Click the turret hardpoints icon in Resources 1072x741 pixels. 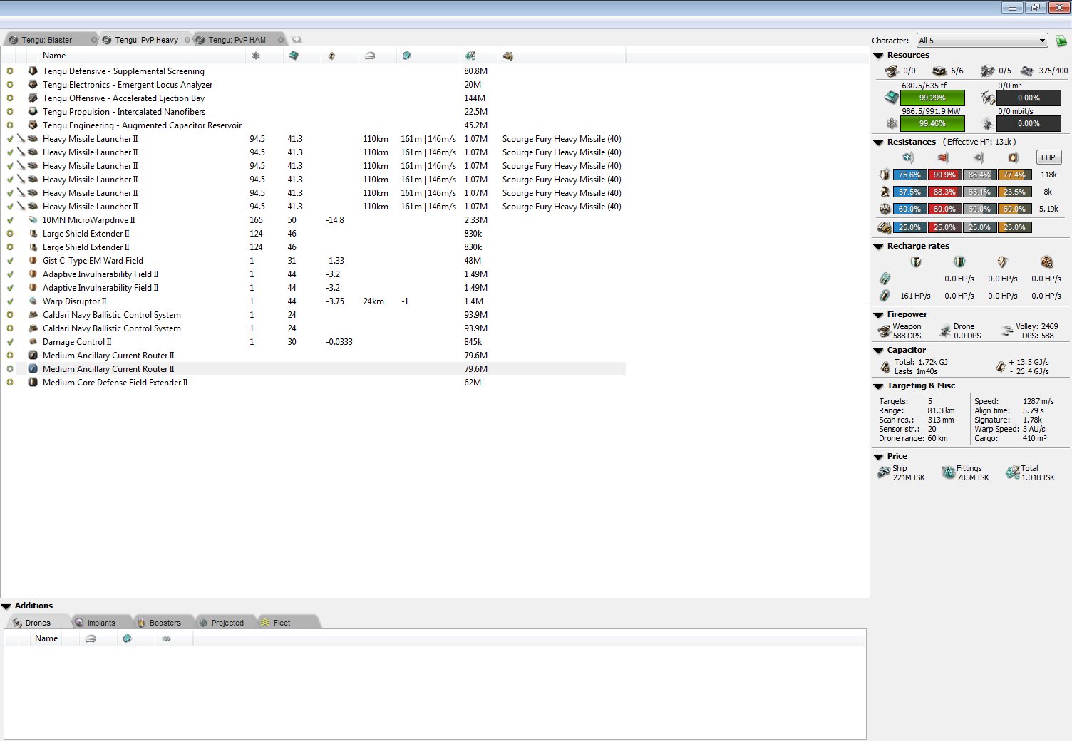click(892, 71)
